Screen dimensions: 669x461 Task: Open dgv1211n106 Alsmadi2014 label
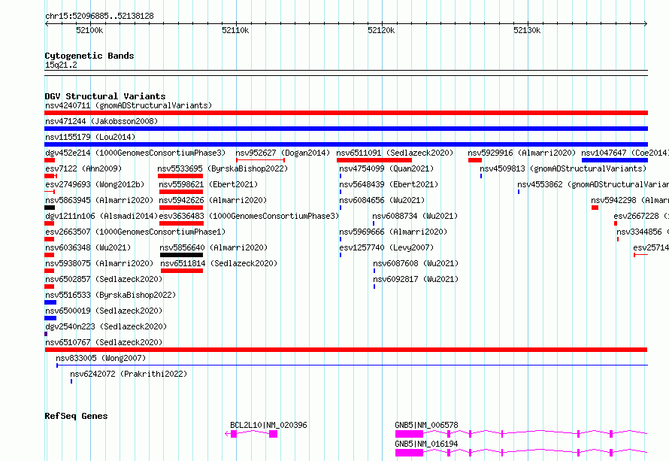coord(101,216)
